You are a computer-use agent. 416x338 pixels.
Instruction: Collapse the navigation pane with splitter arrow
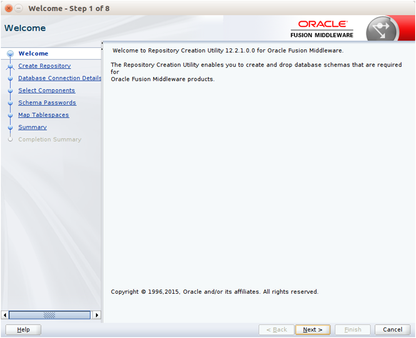click(102, 43)
